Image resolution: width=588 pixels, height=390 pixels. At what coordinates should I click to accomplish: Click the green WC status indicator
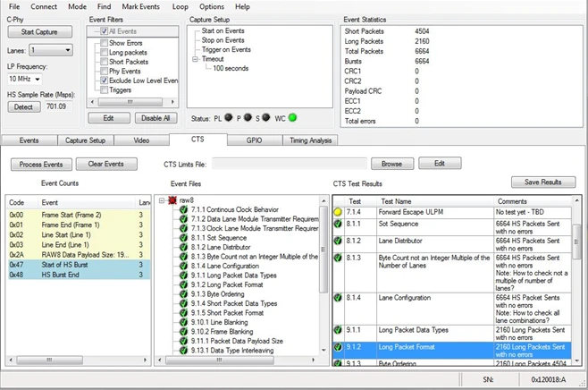(x=292, y=117)
